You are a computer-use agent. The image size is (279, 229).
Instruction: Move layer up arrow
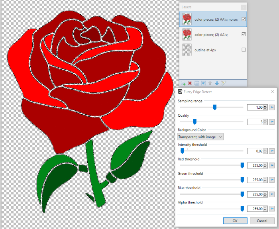[210, 83]
